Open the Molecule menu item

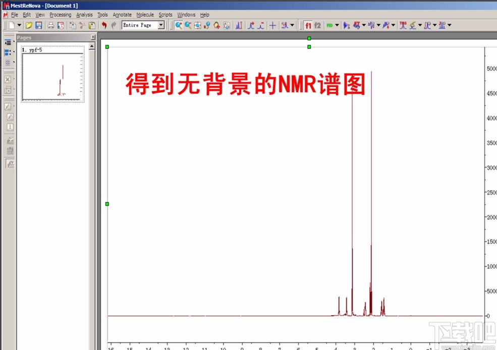pos(145,15)
